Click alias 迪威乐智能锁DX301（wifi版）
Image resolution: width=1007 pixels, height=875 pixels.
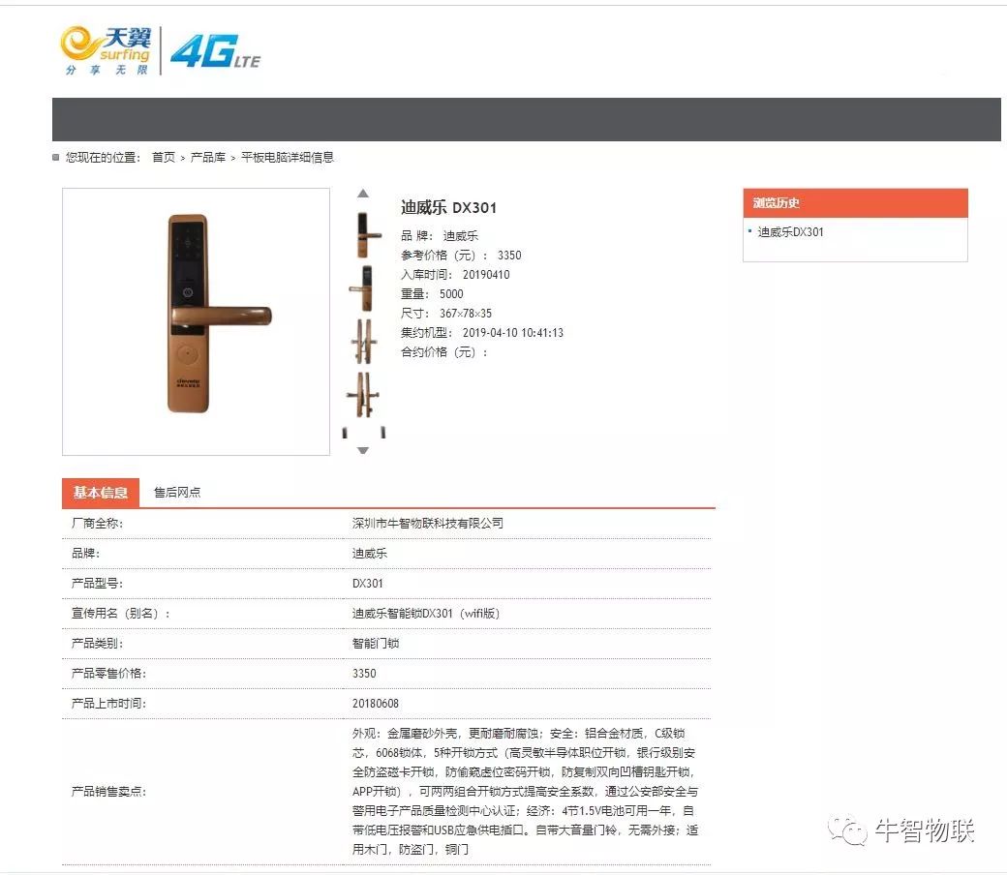point(426,614)
